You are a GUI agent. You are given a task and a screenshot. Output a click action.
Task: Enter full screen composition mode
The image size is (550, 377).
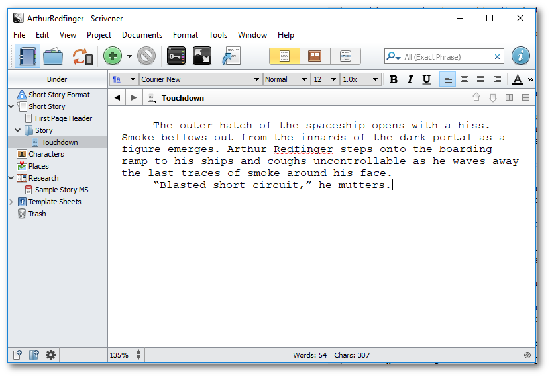point(202,56)
